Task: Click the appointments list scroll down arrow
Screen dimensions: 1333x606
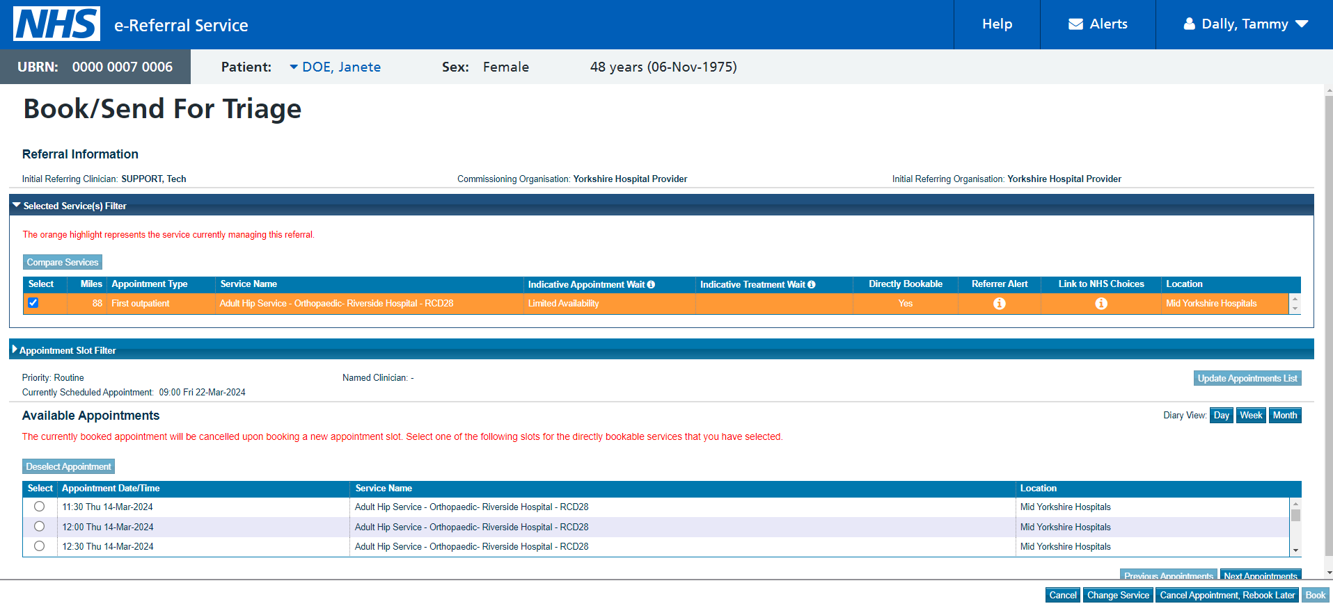Action: click(1295, 550)
